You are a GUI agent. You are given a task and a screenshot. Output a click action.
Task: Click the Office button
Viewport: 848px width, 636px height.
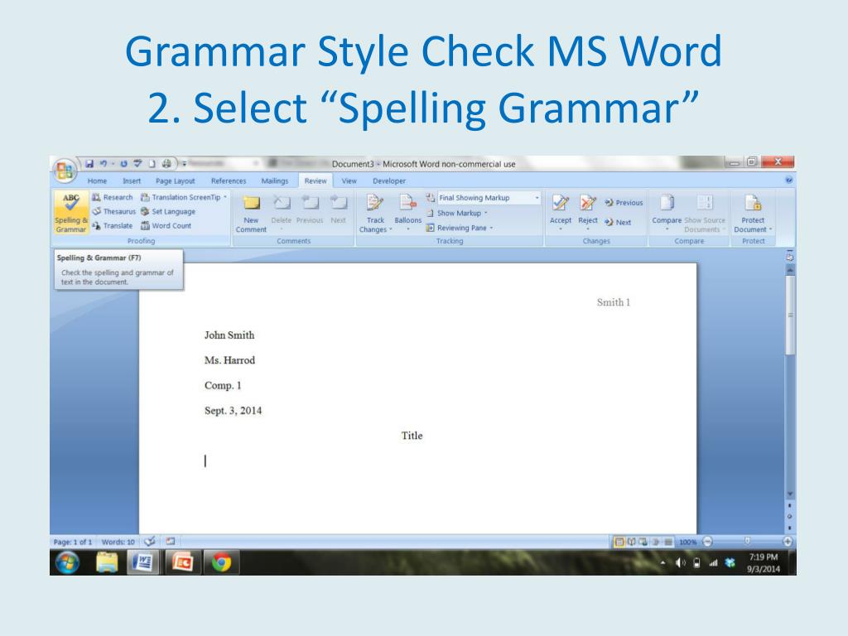click(x=65, y=171)
